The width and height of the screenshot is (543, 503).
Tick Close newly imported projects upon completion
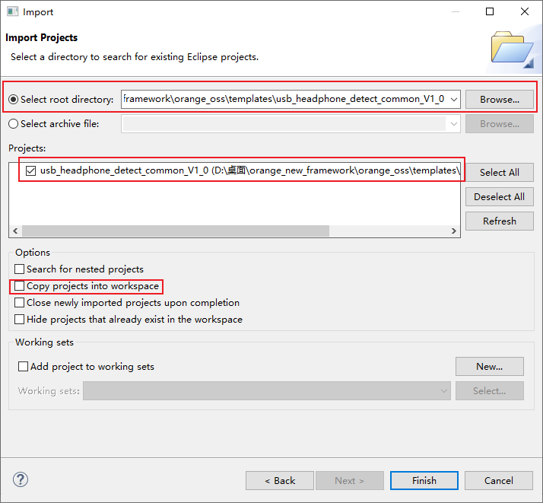point(20,303)
